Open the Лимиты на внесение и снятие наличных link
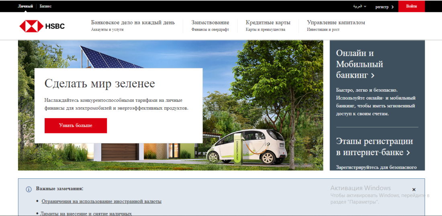 (86, 214)
